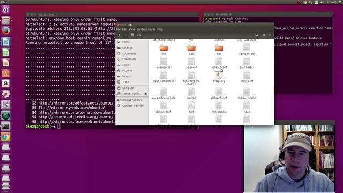Select the deluser.conf file
Image resolution: width=343 pixels, height=193 pixels.
coord(163,107)
